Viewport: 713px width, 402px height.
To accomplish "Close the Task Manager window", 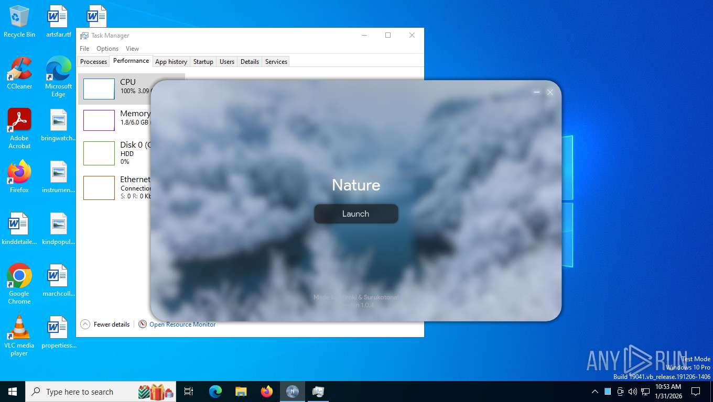I will point(412,35).
